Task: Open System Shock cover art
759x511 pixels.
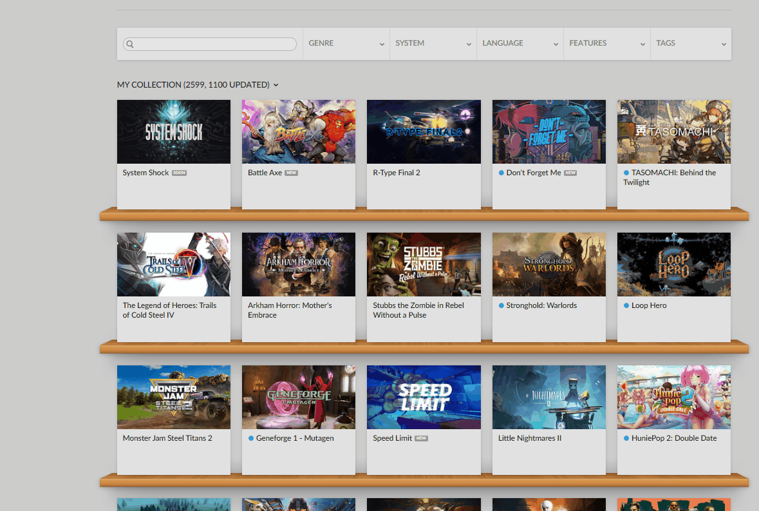Action: tap(174, 131)
